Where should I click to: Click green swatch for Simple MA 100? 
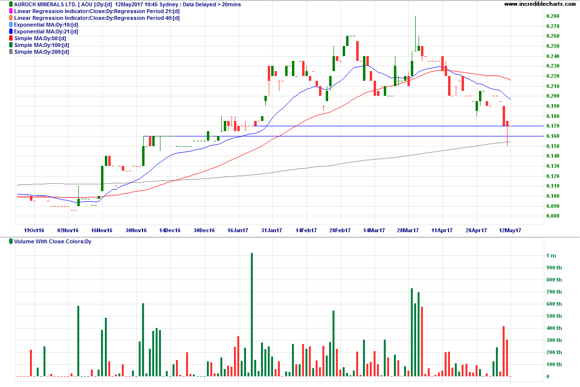coord(11,45)
